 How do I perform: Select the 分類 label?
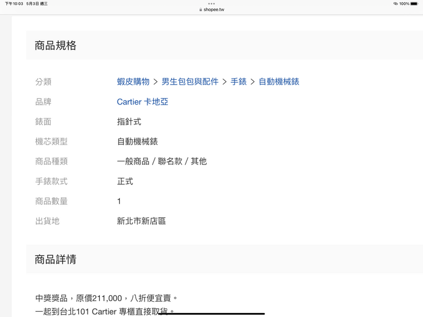coord(43,82)
